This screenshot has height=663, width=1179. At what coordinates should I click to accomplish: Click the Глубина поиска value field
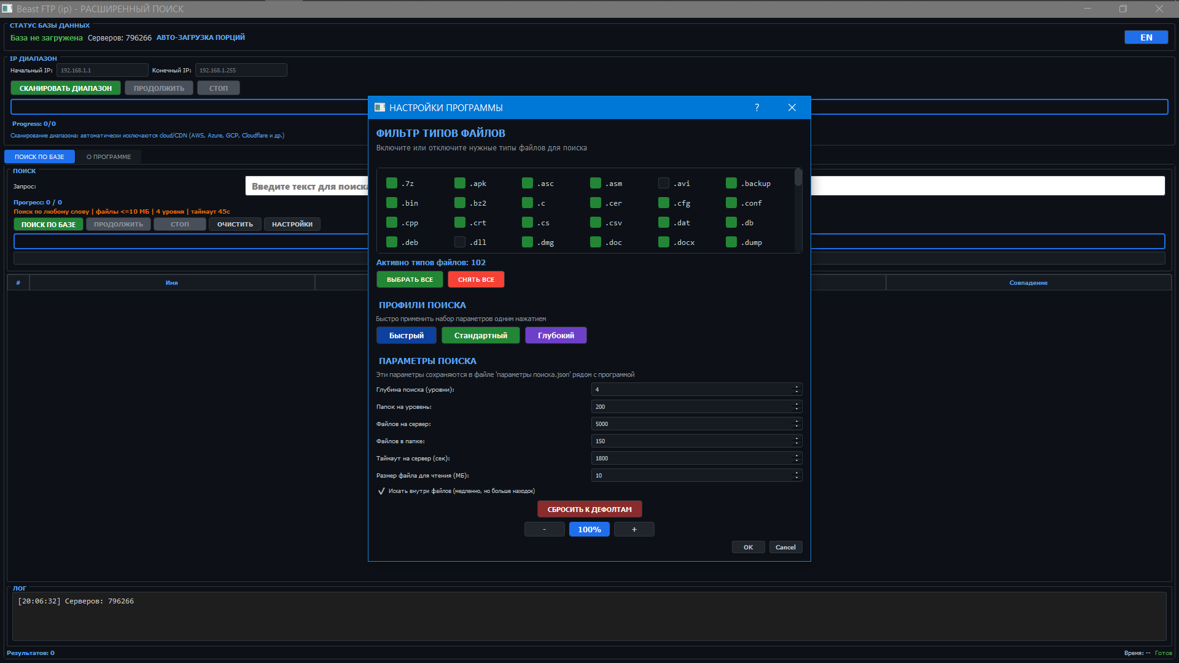click(696, 389)
